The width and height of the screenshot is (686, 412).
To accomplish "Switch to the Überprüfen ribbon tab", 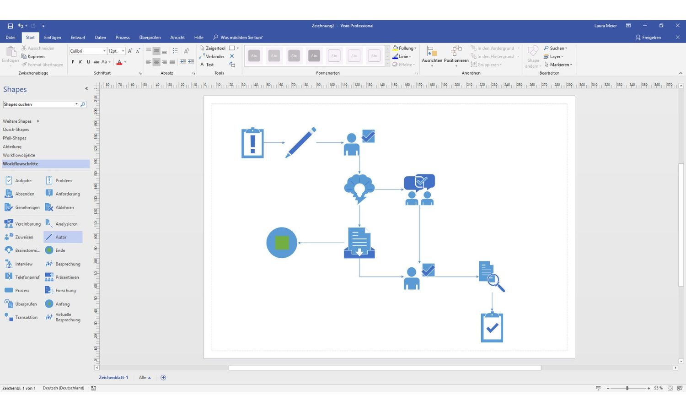I will tap(150, 38).
